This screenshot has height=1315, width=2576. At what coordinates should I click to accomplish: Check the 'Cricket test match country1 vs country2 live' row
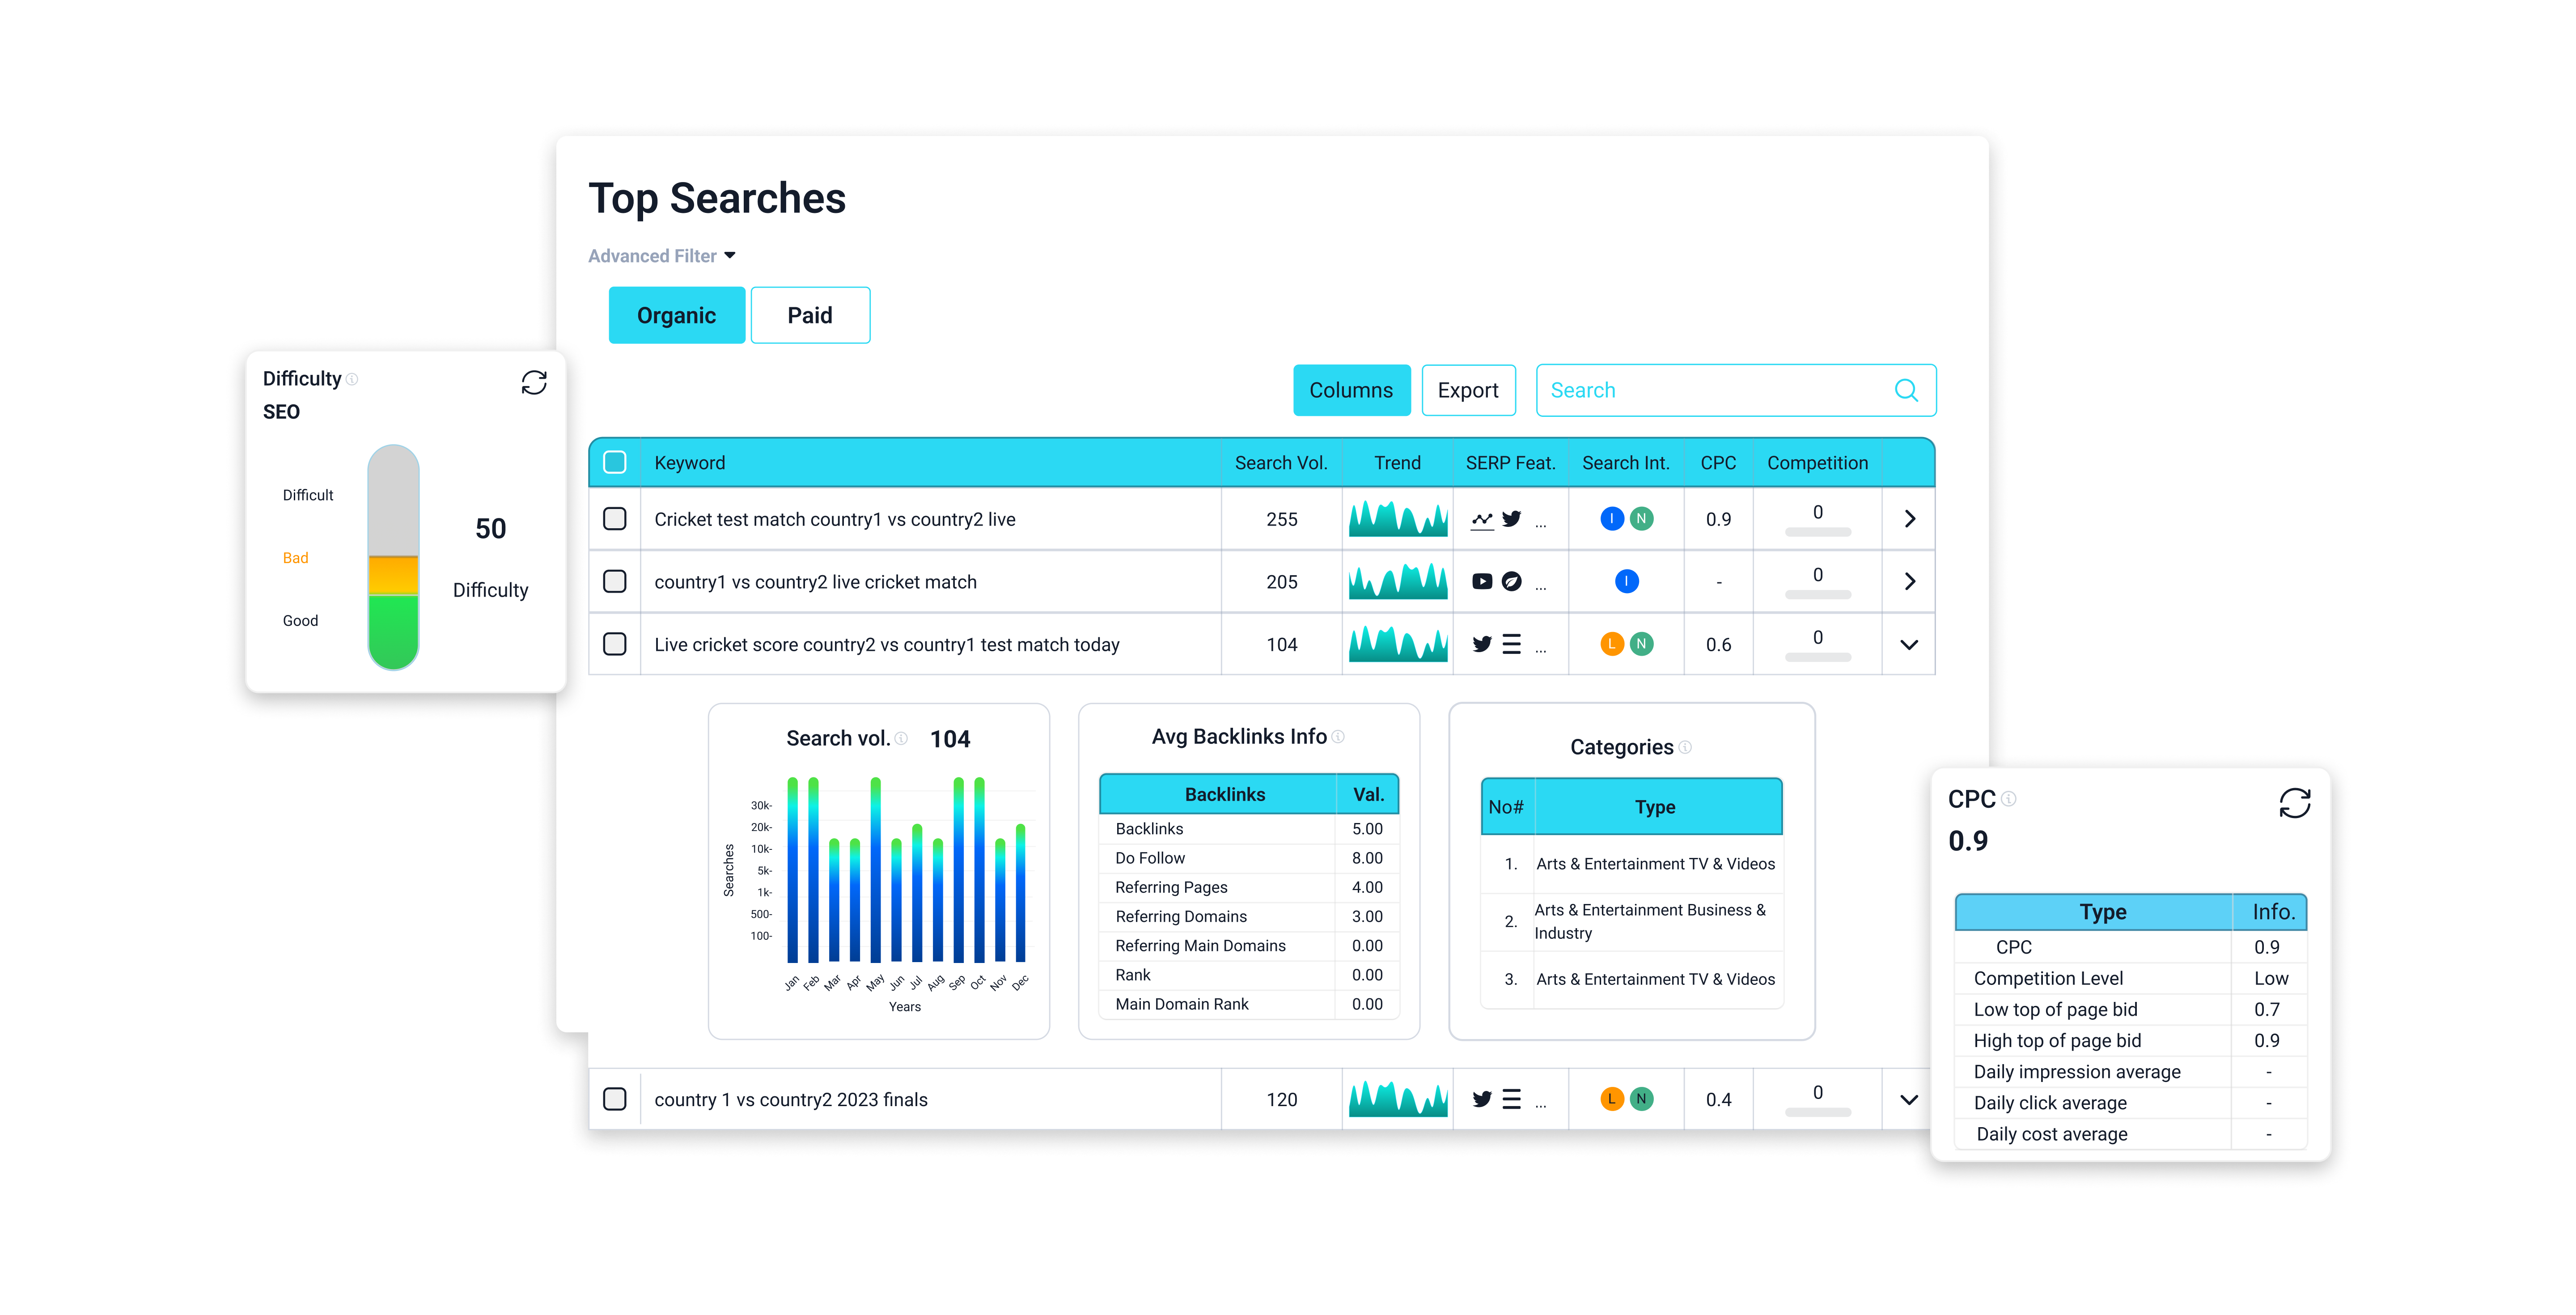[x=615, y=519]
